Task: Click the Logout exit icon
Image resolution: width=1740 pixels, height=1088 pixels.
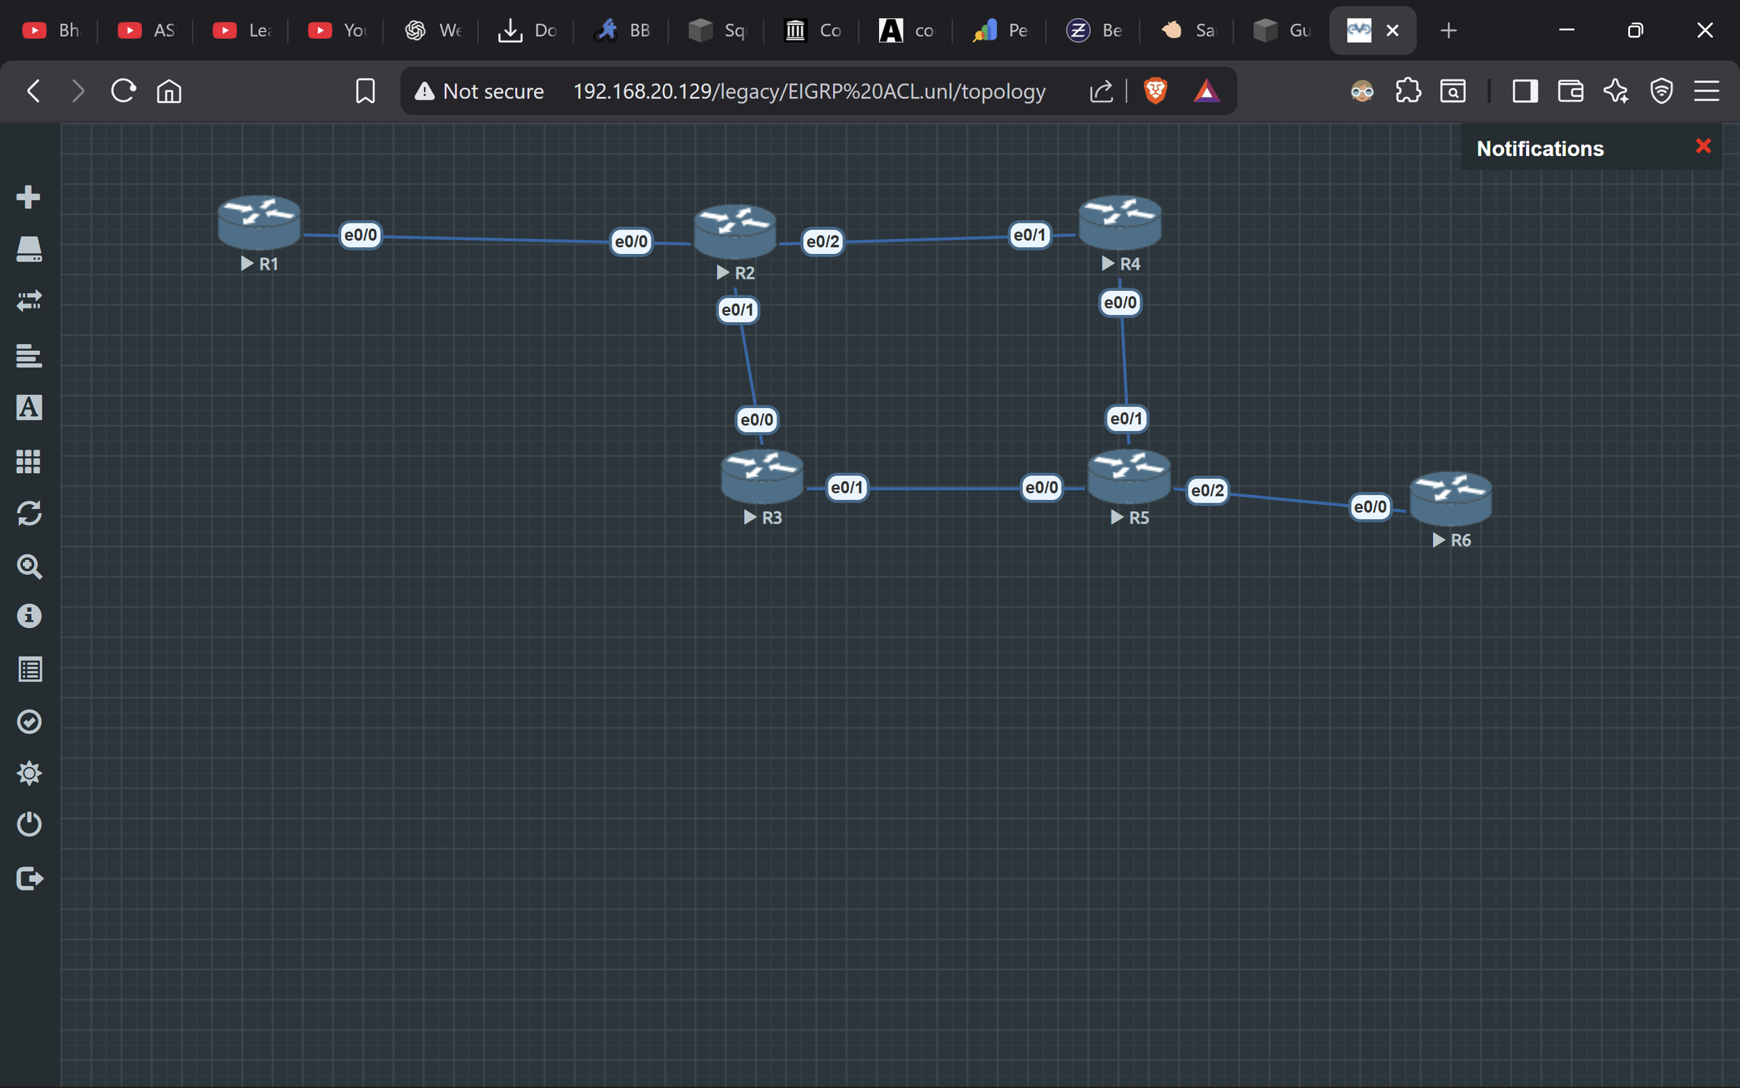Action: click(x=29, y=878)
